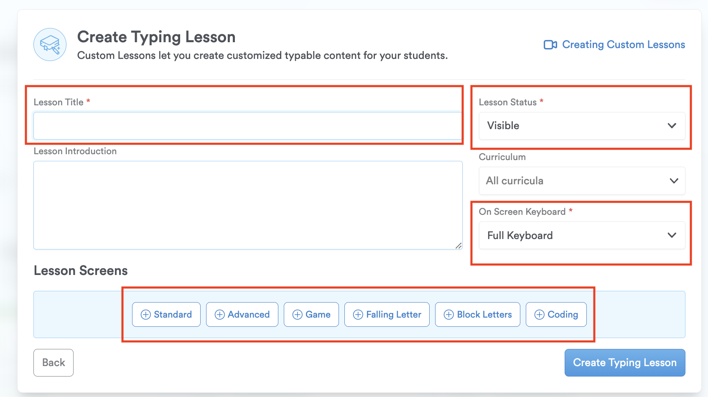Open the Lesson Status dropdown
The height and width of the screenshot is (397, 708).
pos(582,126)
